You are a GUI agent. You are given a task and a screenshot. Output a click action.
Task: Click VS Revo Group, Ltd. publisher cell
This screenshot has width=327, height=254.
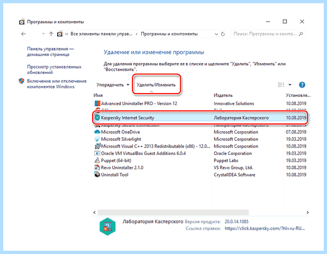(x=233, y=168)
